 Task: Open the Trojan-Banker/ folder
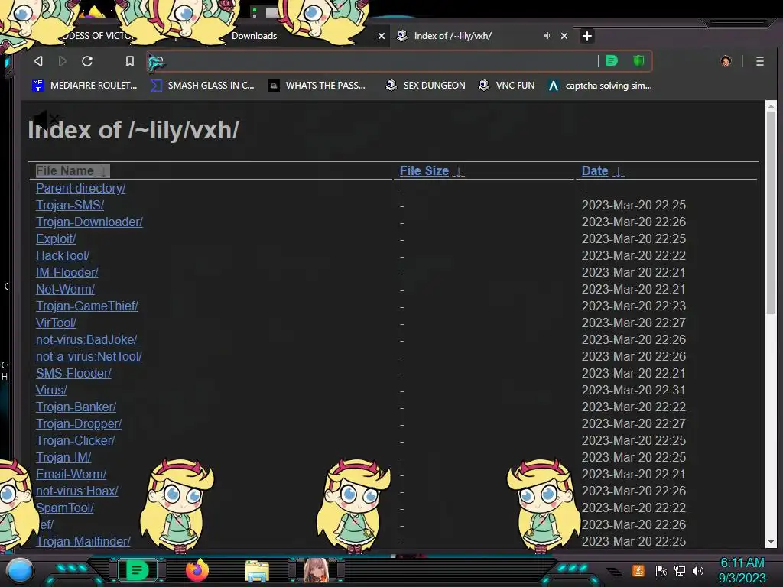(x=76, y=407)
